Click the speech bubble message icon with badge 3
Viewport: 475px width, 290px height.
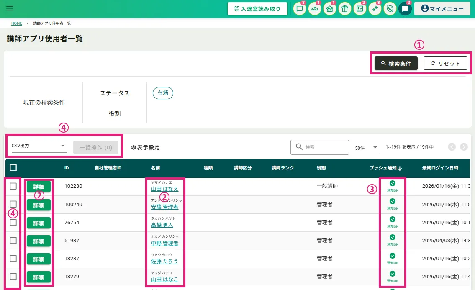pos(299,9)
